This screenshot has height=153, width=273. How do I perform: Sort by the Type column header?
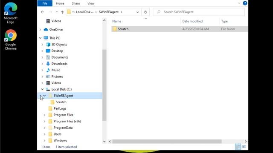pos(224,21)
